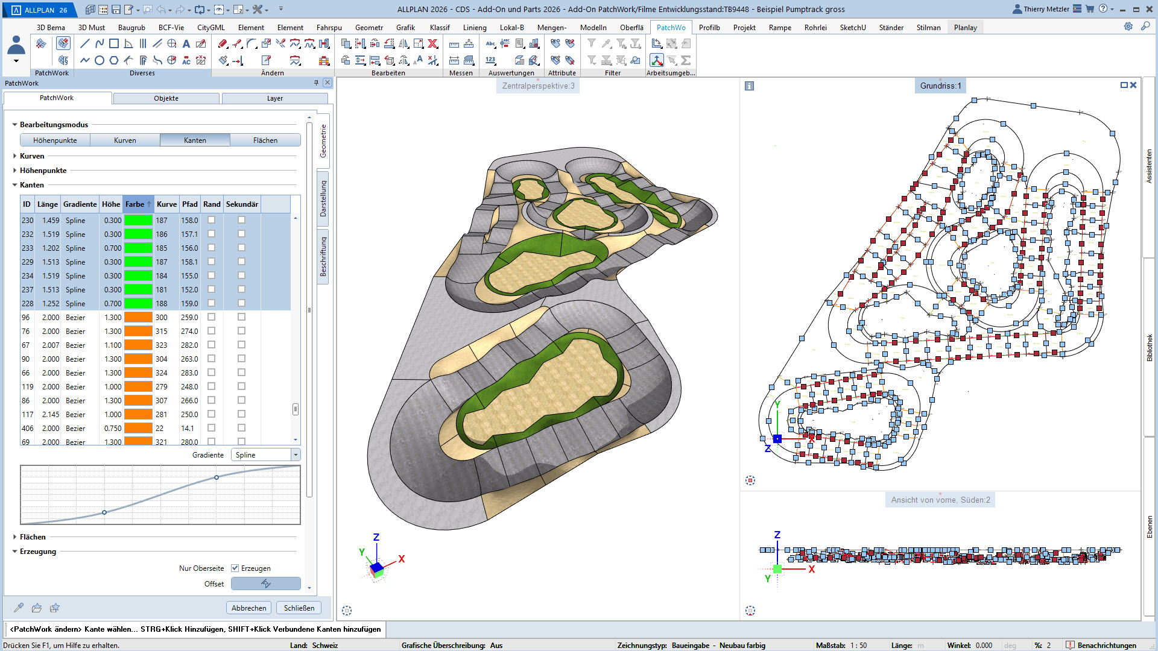Screen dimensions: 1158x651
Task: Select the line drawing tool
Action: (x=85, y=43)
